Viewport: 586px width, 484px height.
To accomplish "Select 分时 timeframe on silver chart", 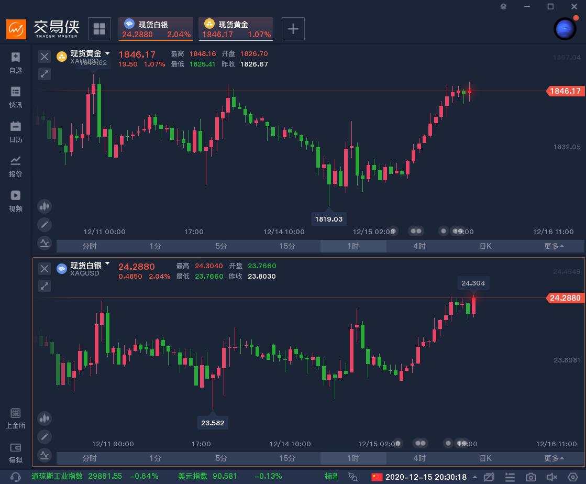I will click(90, 458).
